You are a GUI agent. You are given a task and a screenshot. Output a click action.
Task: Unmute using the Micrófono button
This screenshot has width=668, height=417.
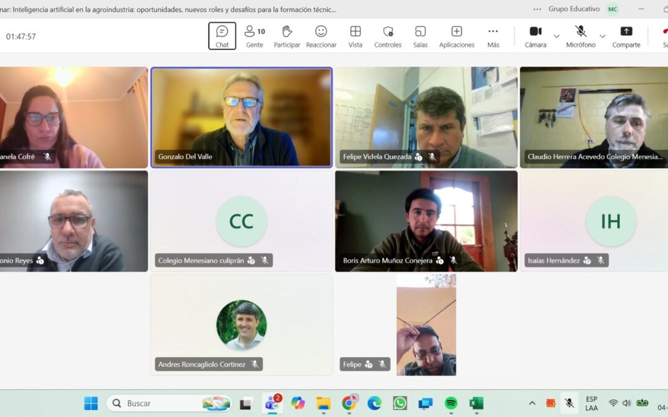[581, 36]
